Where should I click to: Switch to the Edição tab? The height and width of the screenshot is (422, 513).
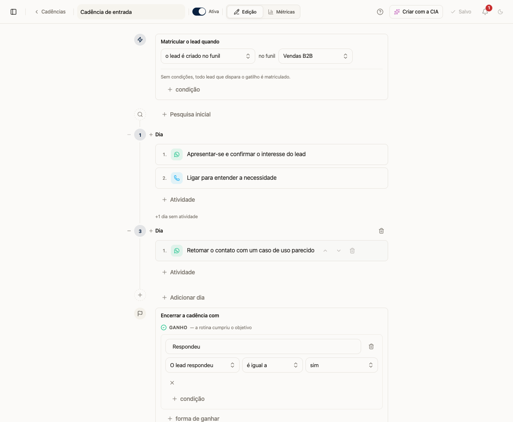coord(245,12)
